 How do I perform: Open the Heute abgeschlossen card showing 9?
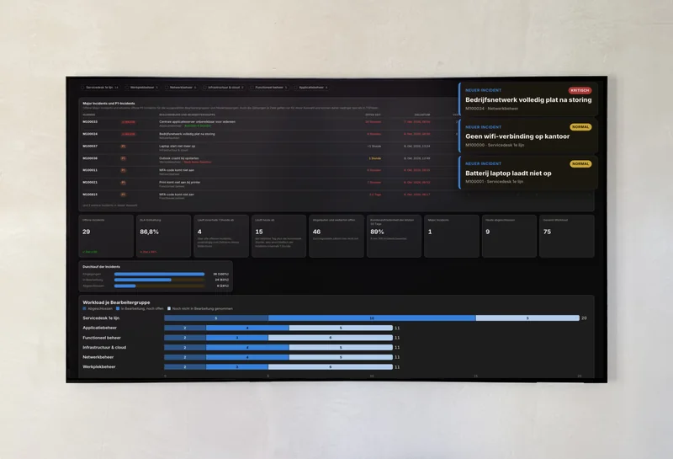click(509, 236)
